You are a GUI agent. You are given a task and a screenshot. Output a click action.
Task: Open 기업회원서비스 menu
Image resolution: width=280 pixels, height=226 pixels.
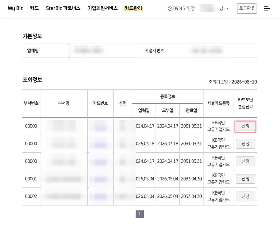coord(102,8)
